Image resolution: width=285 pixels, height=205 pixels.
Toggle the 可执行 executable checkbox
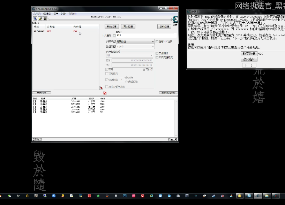(x=144, y=70)
